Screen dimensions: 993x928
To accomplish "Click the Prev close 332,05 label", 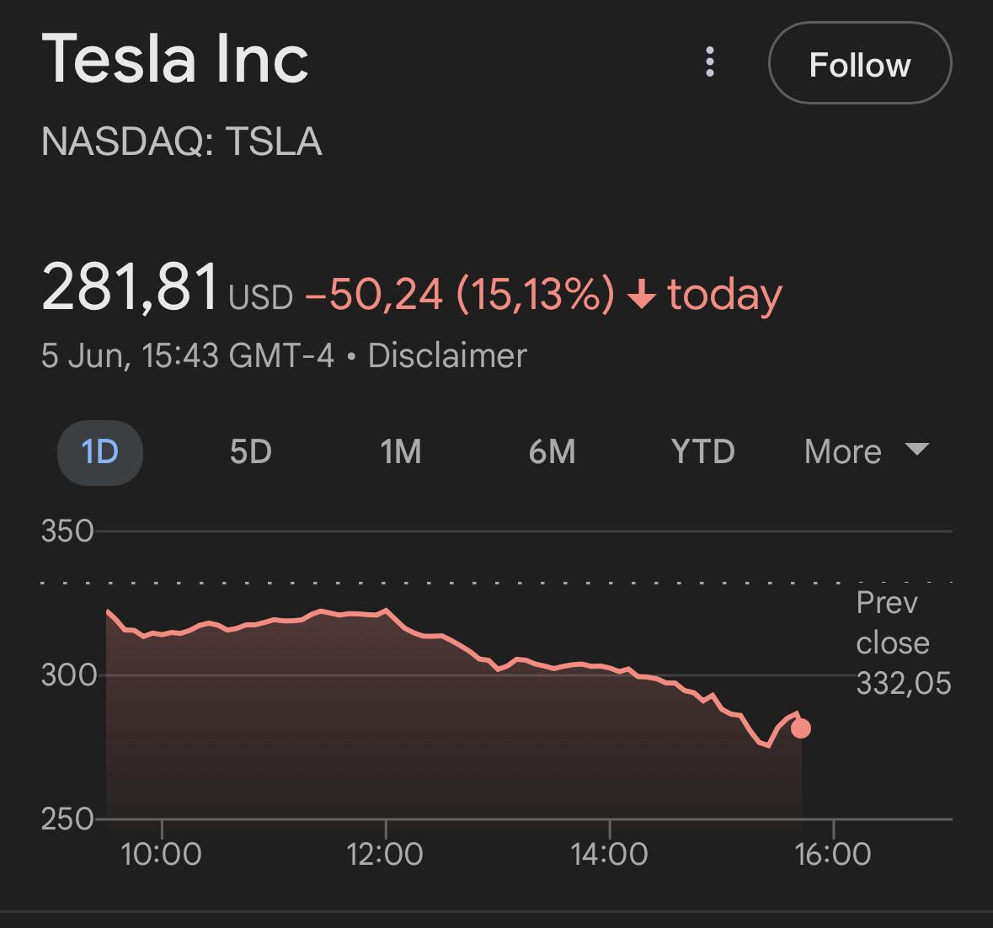I will 902,643.
